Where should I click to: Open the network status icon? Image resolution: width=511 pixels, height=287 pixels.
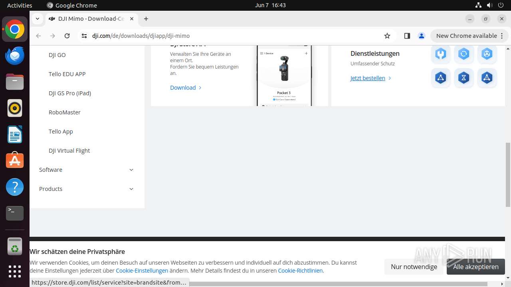[x=478, y=5]
